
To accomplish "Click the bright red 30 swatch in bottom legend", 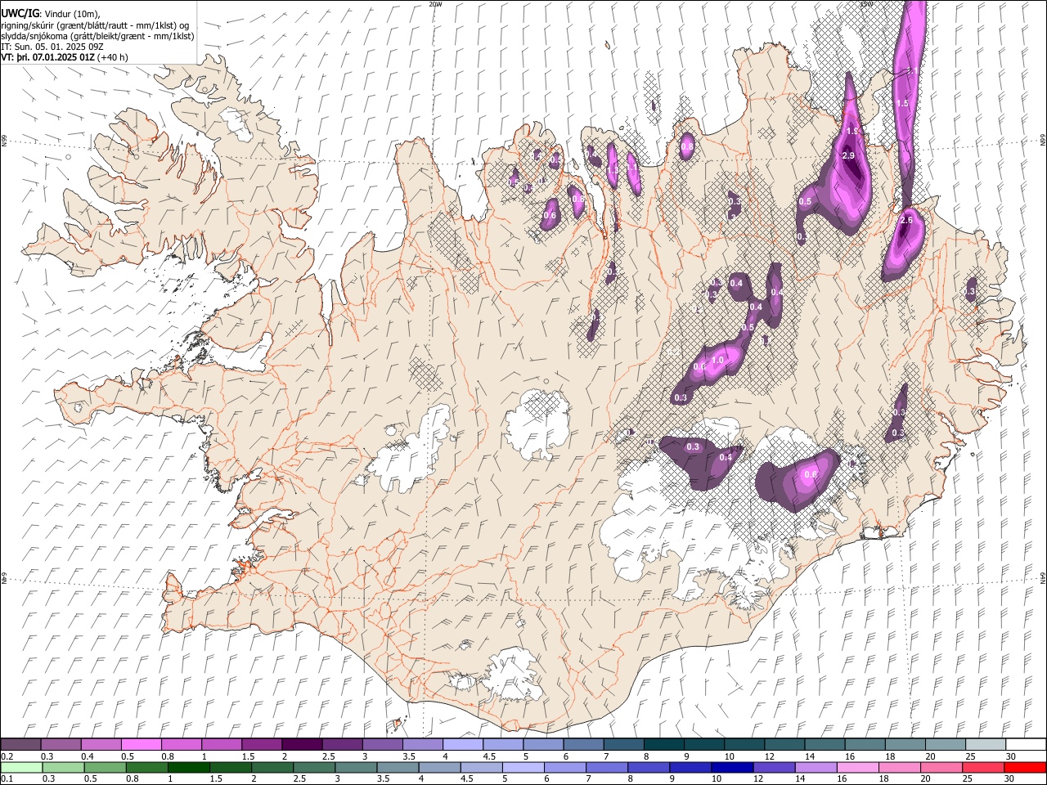I will [1026, 767].
